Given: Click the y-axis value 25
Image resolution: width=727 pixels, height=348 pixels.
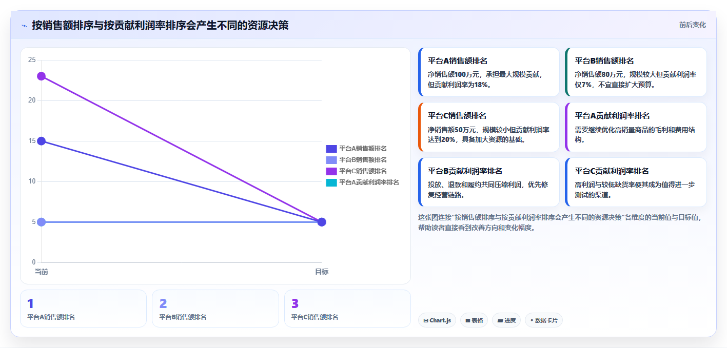Looking at the screenshot, I should point(32,60).
